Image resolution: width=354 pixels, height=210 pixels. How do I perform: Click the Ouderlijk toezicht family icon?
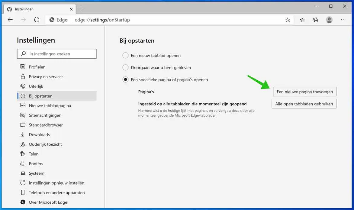pos(23,144)
